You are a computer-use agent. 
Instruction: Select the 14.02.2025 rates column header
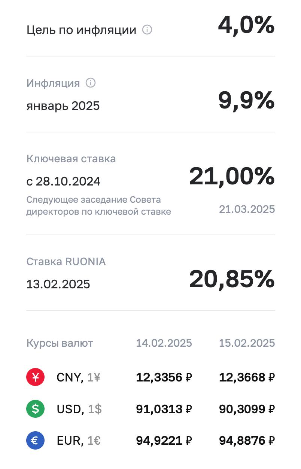[x=164, y=343]
